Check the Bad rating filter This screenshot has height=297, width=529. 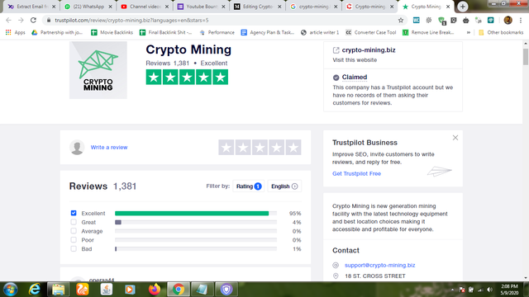pyautogui.click(x=74, y=249)
